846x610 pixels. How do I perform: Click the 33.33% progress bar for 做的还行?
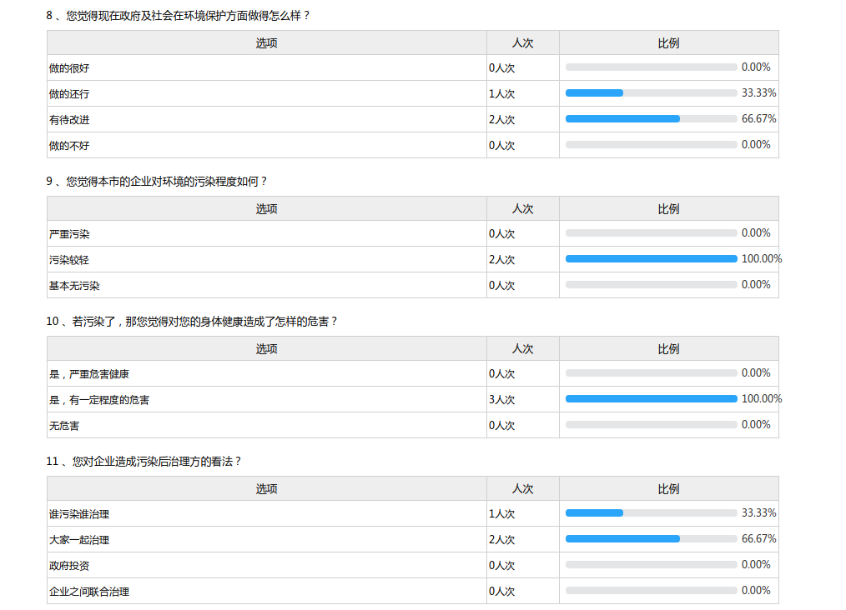651,93
